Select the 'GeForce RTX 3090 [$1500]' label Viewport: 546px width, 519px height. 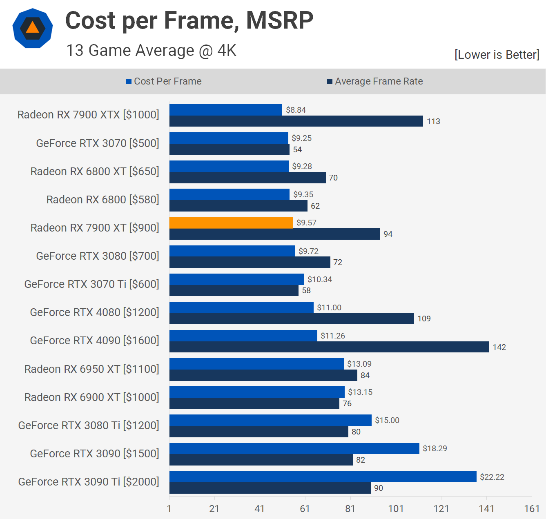(x=95, y=454)
